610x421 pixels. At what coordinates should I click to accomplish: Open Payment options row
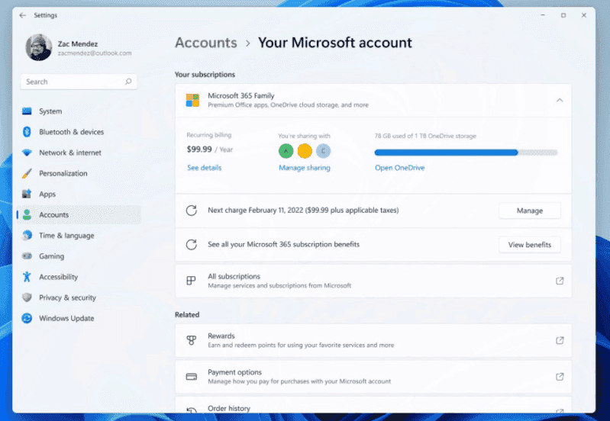click(x=373, y=377)
